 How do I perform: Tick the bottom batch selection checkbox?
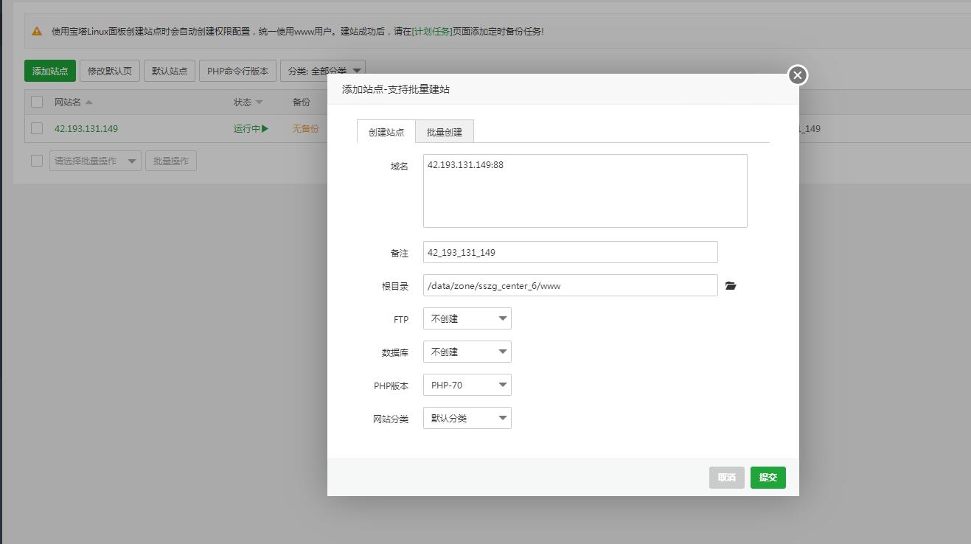tap(37, 161)
